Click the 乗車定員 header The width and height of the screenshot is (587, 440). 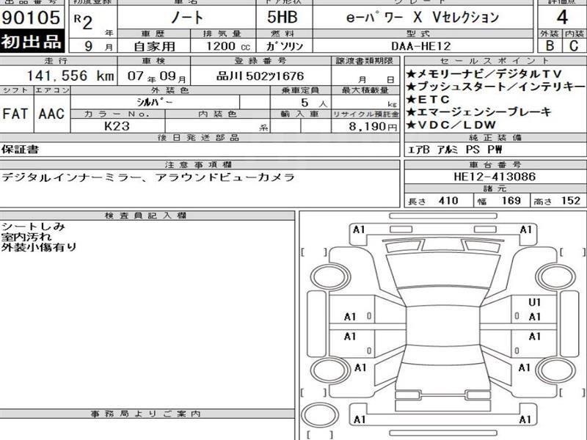[x=300, y=90]
